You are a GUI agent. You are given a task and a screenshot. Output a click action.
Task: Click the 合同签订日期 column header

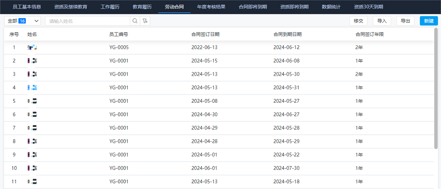point(205,34)
